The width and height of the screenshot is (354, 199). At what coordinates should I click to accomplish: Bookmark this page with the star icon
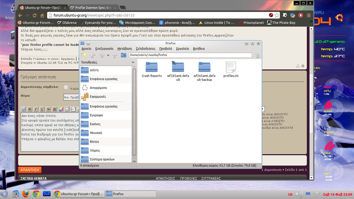click(277, 15)
